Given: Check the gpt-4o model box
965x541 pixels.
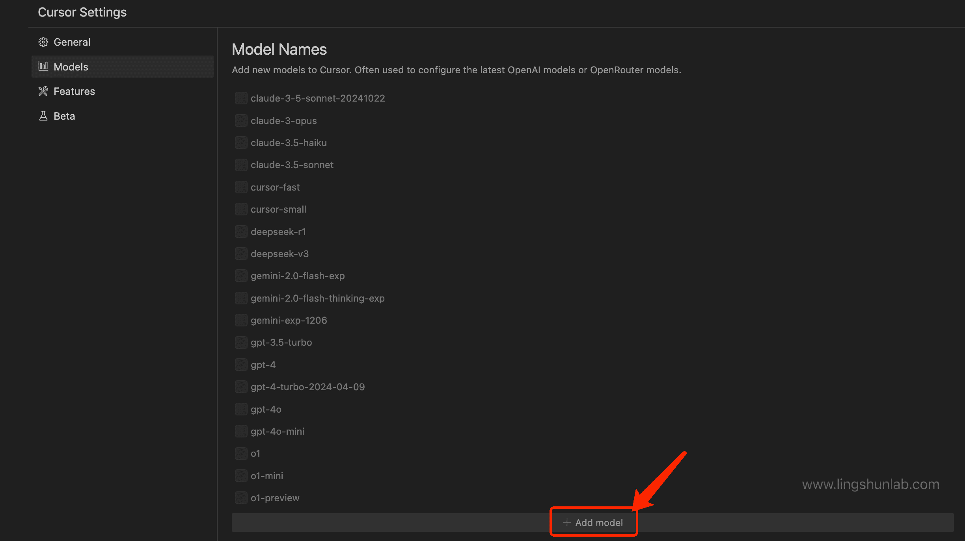Looking at the screenshot, I should tap(241, 409).
